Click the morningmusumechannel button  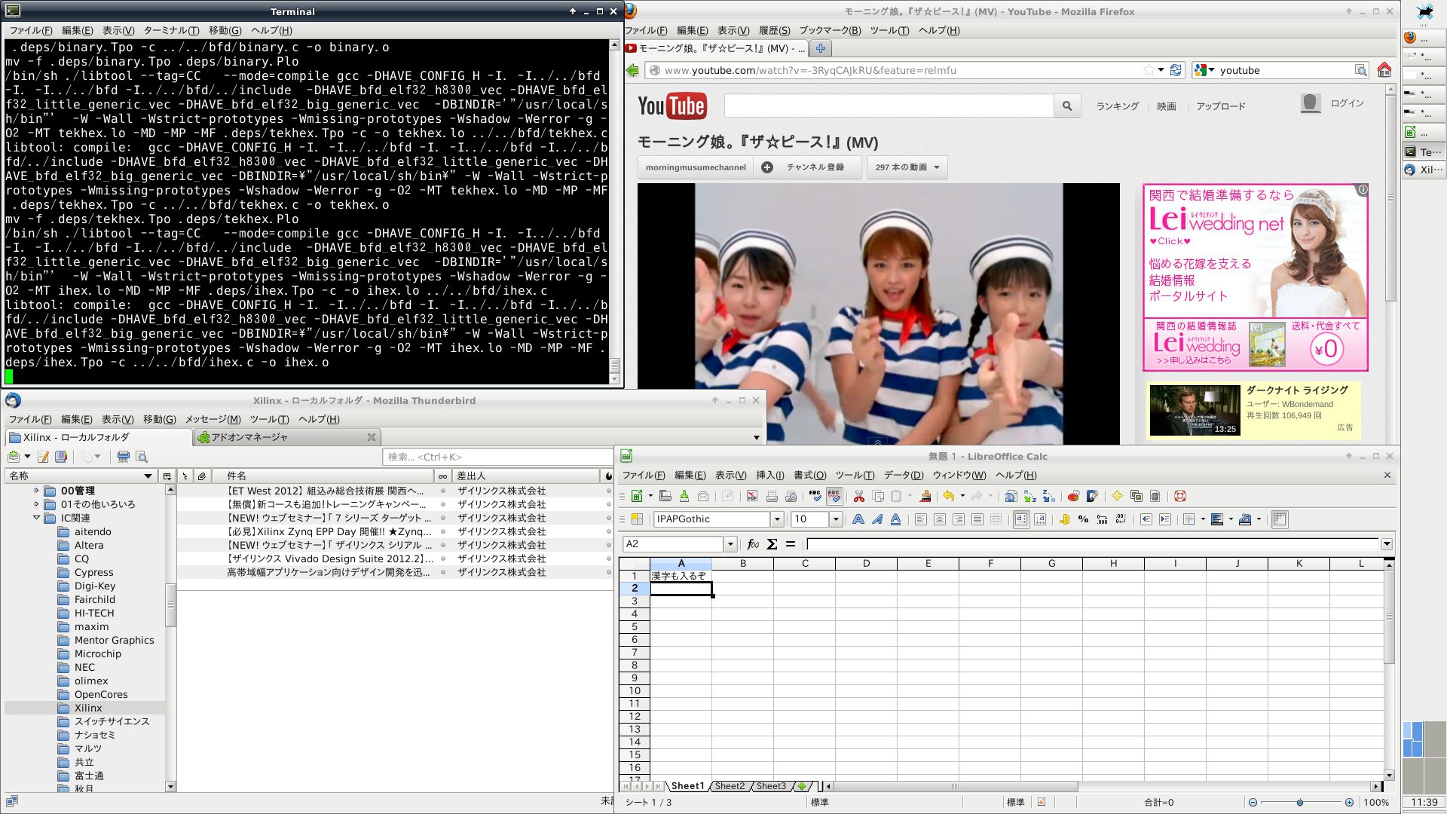pyautogui.click(x=696, y=167)
